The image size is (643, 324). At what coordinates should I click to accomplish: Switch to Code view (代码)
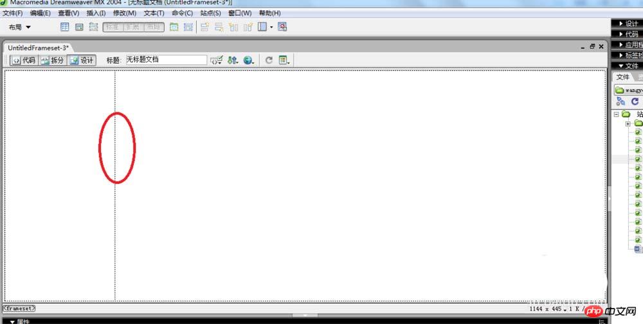coord(24,60)
